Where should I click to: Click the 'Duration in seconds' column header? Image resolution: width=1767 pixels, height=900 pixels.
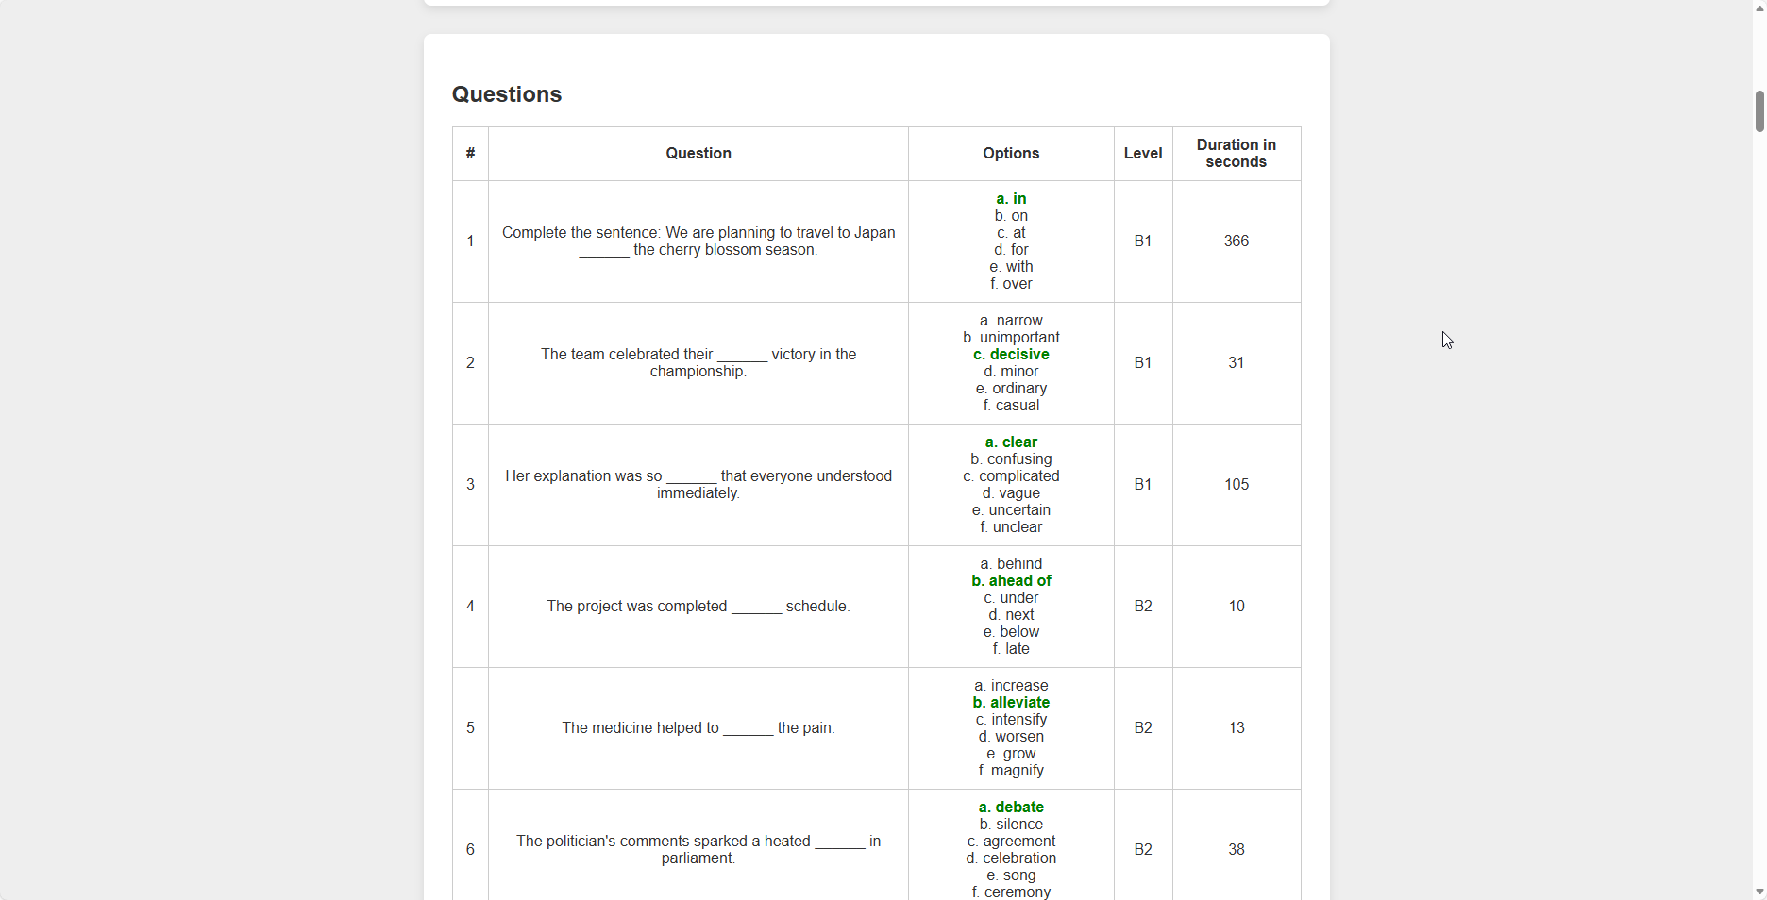[x=1236, y=154]
